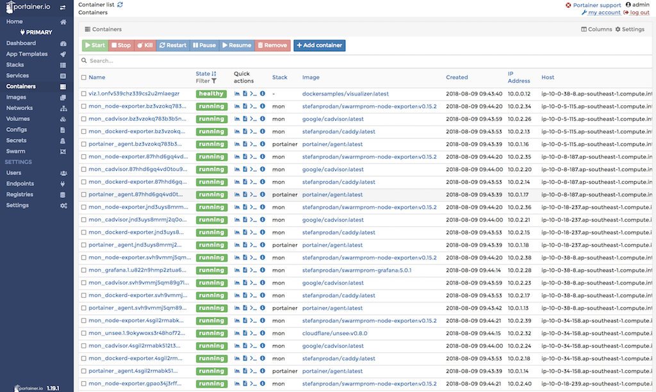Open the State Filter dropdown

(x=206, y=81)
